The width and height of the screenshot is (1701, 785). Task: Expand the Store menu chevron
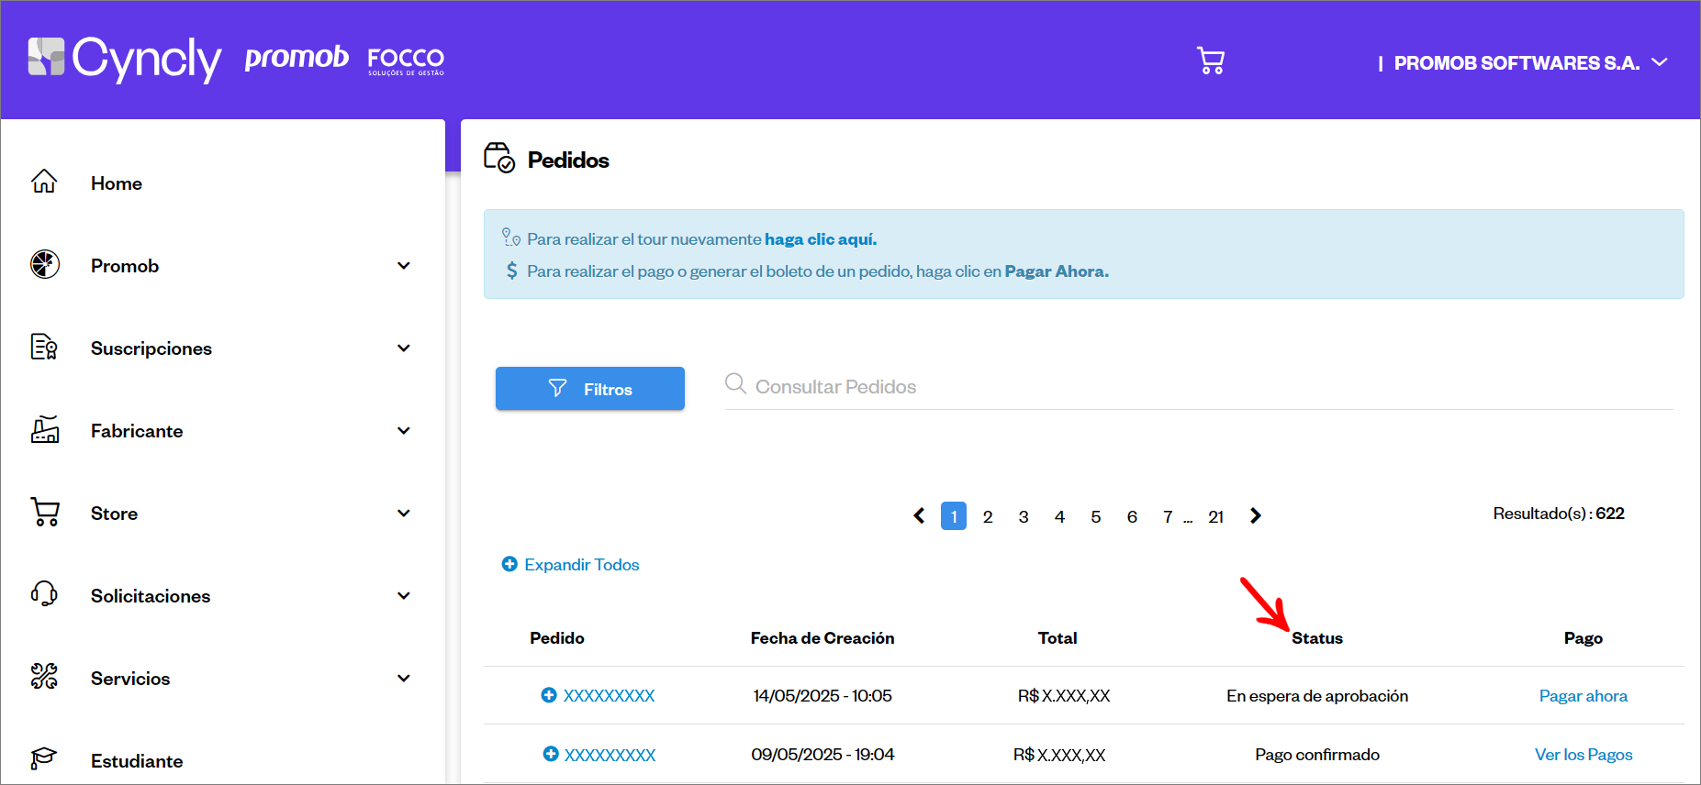tap(404, 514)
